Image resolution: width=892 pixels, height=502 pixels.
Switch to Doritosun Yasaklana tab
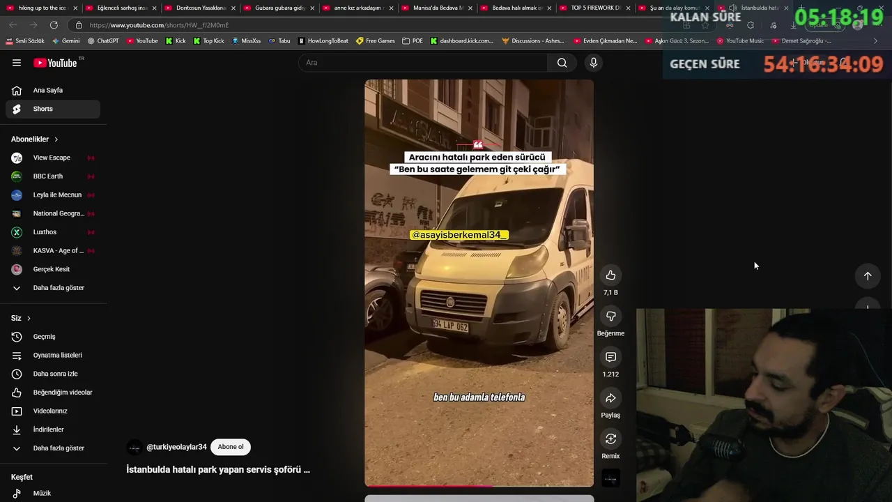199,8
